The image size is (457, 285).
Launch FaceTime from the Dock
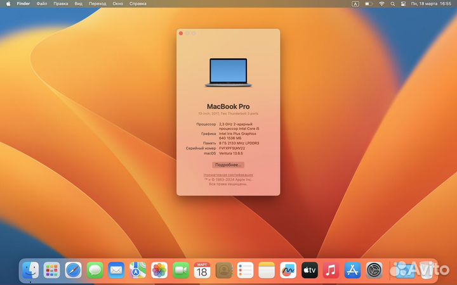click(181, 270)
